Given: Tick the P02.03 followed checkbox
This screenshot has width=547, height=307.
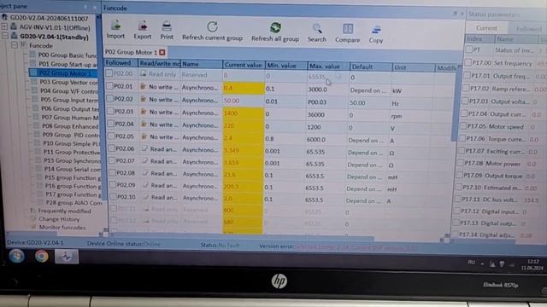Looking at the screenshot, I should tap(110, 111).
